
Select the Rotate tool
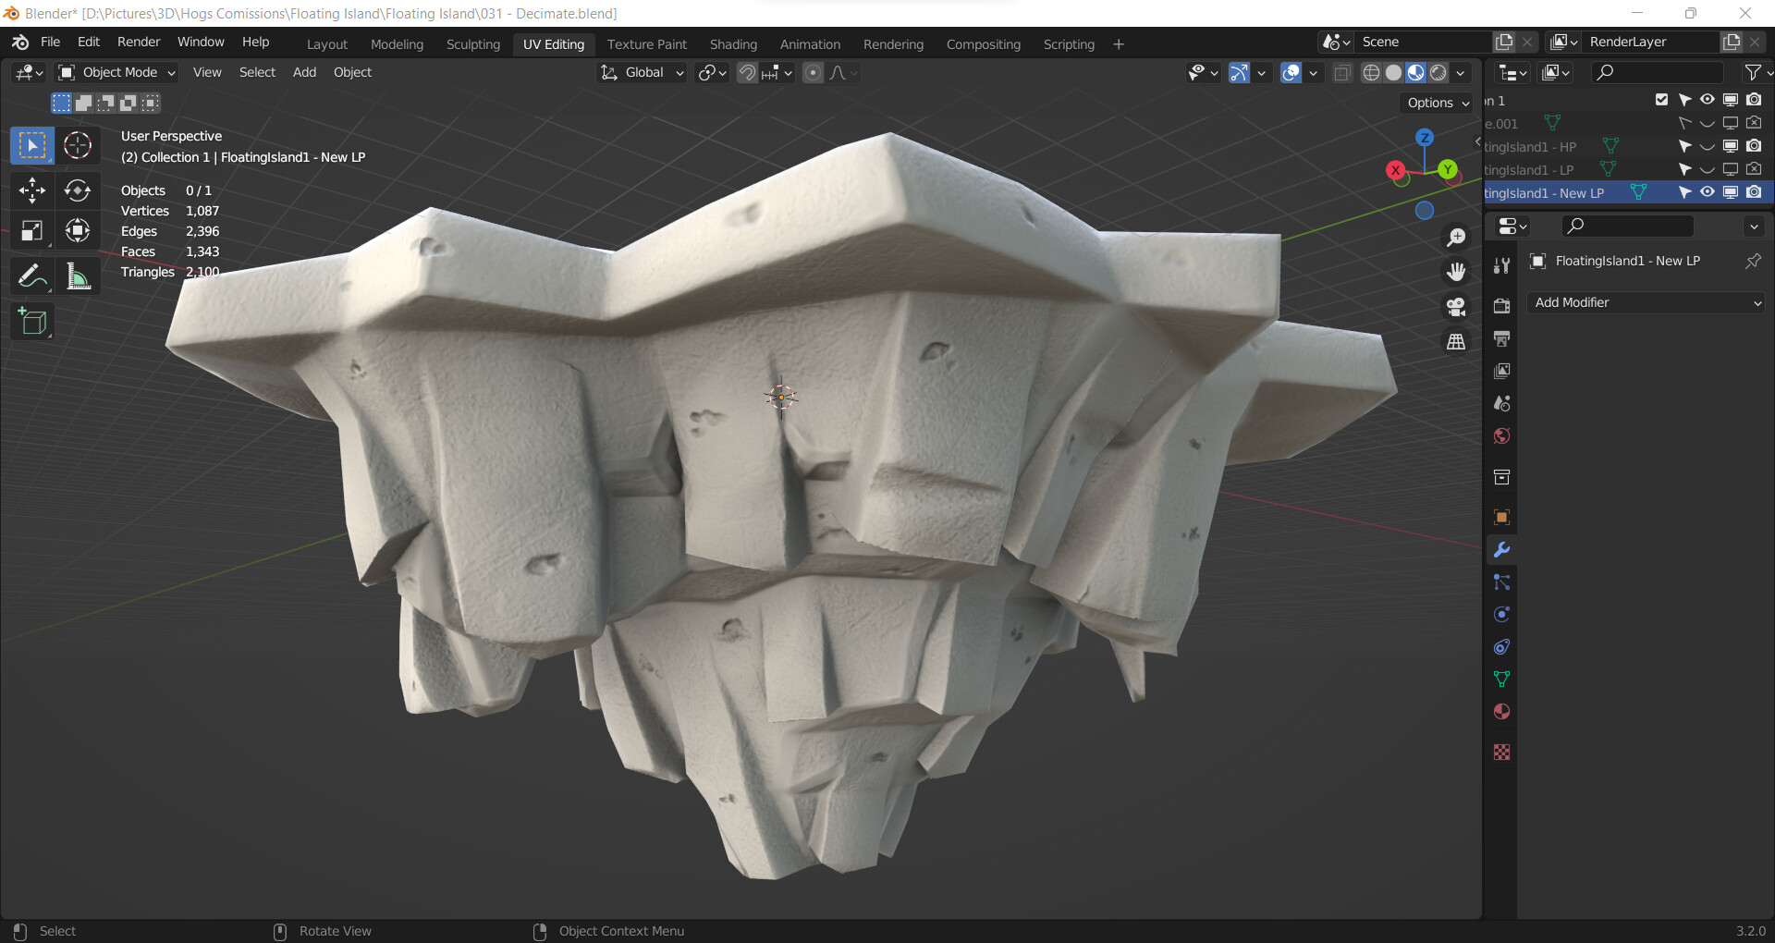pyautogui.click(x=78, y=190)
